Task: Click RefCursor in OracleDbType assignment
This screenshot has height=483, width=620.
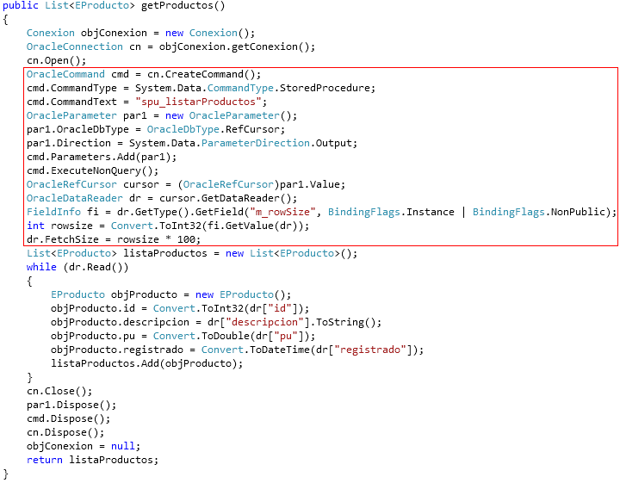Action: pos(252,130)
